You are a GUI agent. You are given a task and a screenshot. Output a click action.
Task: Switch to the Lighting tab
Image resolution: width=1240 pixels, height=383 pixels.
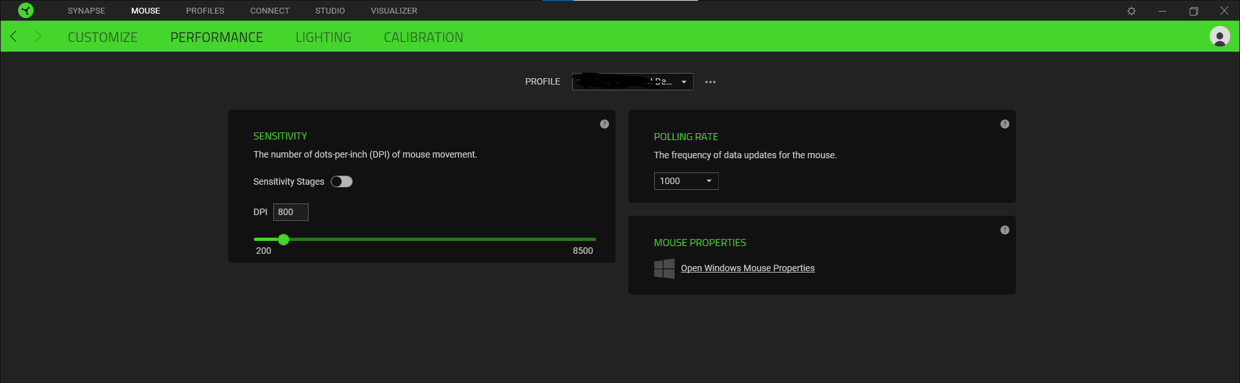click(323, 37)
